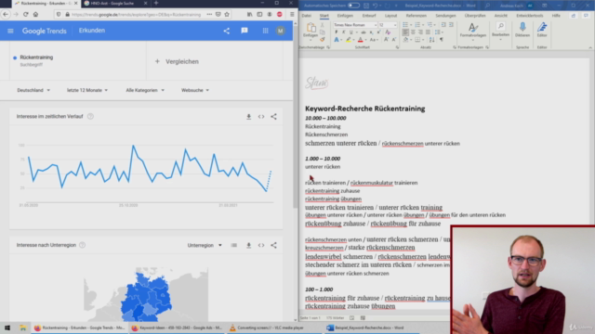Click the Google Trends logo
Screen dimensions: 595x334
(x=44, y=31)
